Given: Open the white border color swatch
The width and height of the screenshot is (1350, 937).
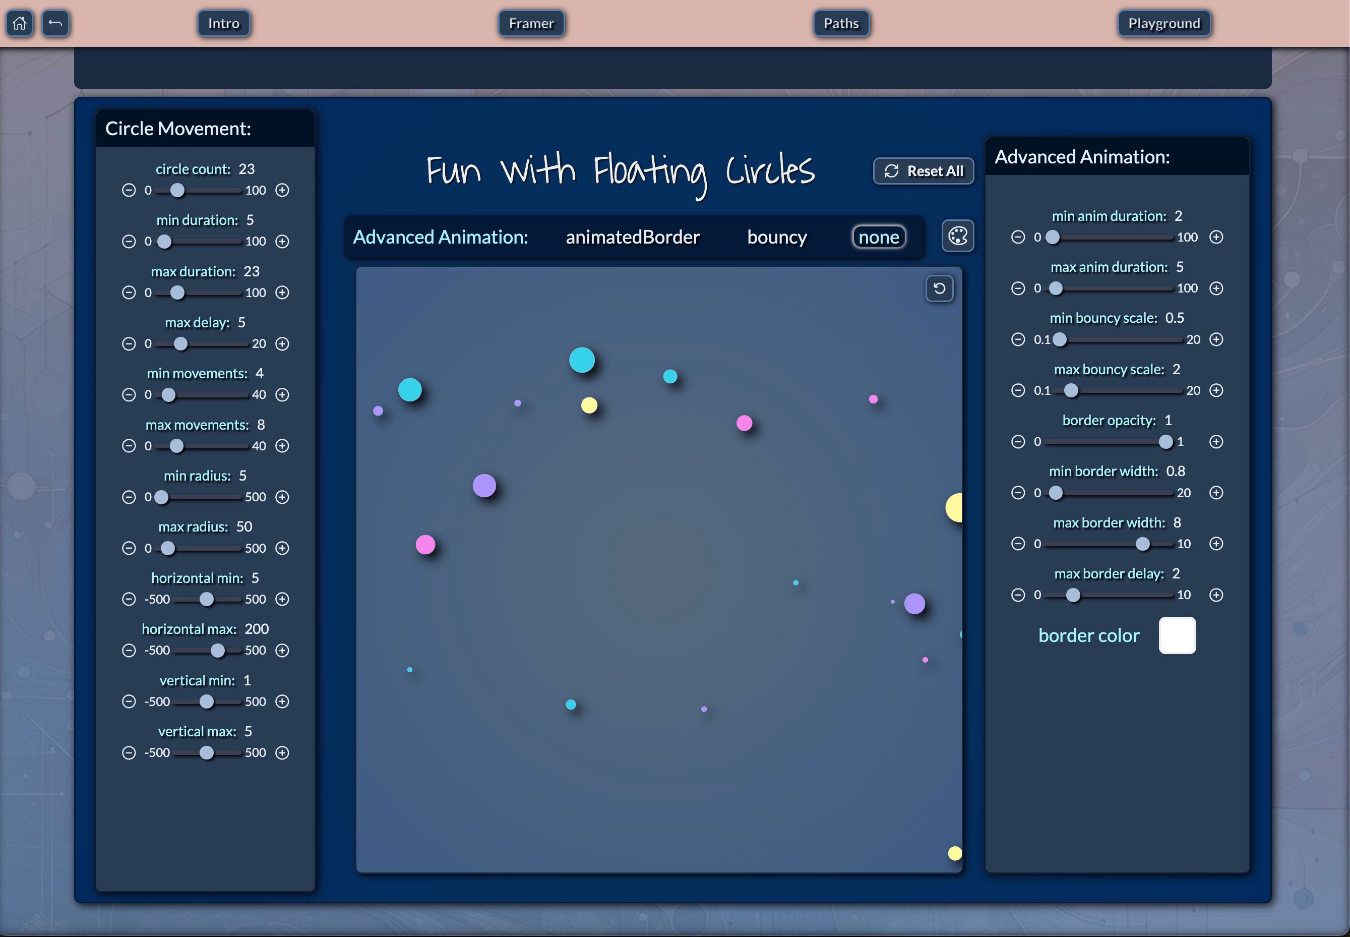Looking at the screenshot, I should tap(1177, 635).
